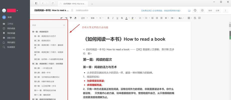Screen dimensions: 231x100
Task: Close the 目录 outline panel
Action: point(64,25)
